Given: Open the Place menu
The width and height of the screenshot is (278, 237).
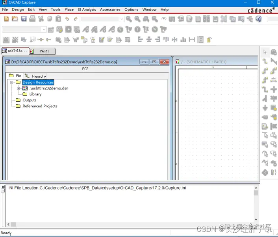Looking at the screenshot, I should [x=69, y=9].
